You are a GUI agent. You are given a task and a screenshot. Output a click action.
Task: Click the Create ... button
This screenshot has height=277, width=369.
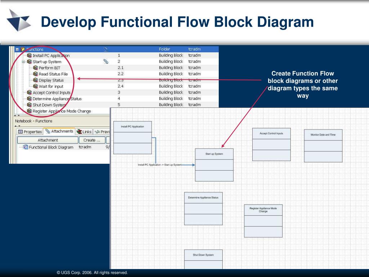click(x=92, y=140)
